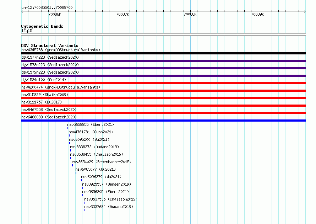Click blue marker under nsv3338272
The image size is (316, 224).
coord(71,150)
